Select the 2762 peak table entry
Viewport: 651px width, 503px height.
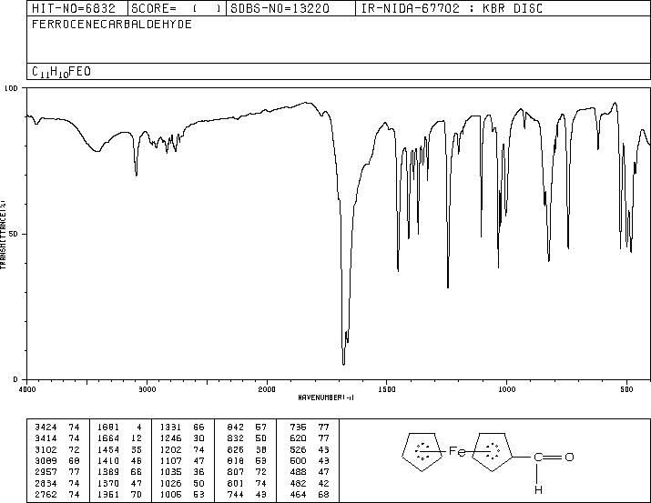pos(57,494)
